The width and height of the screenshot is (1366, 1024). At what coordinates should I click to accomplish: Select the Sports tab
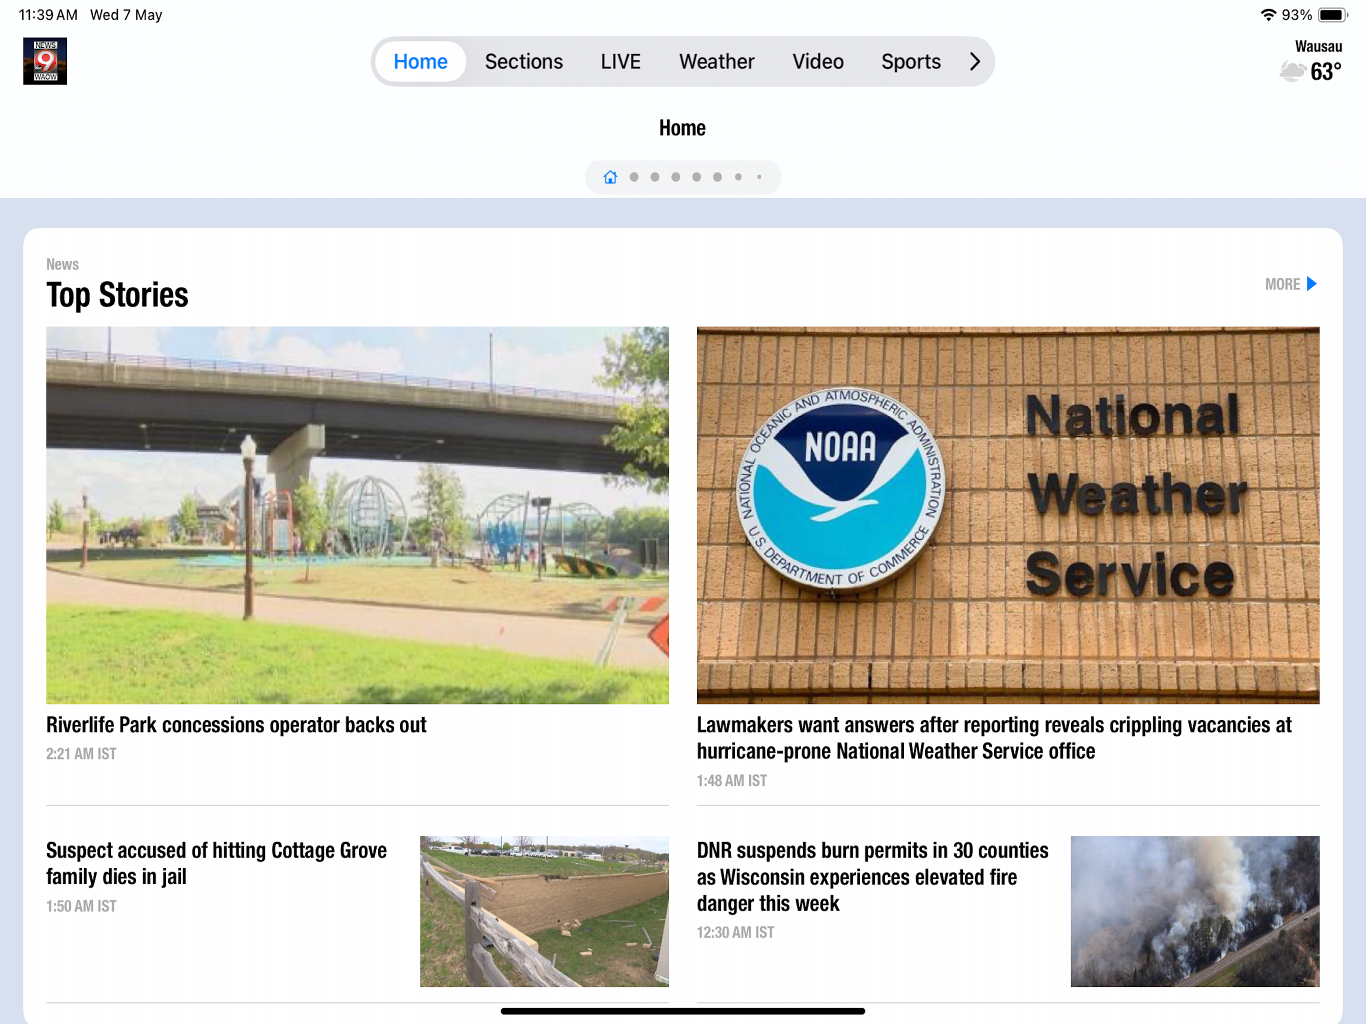[910, 62]
